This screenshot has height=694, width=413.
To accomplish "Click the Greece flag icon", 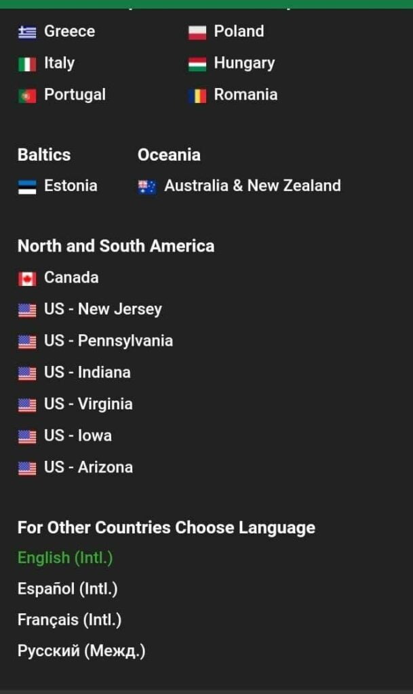I will tap(27, 32).
